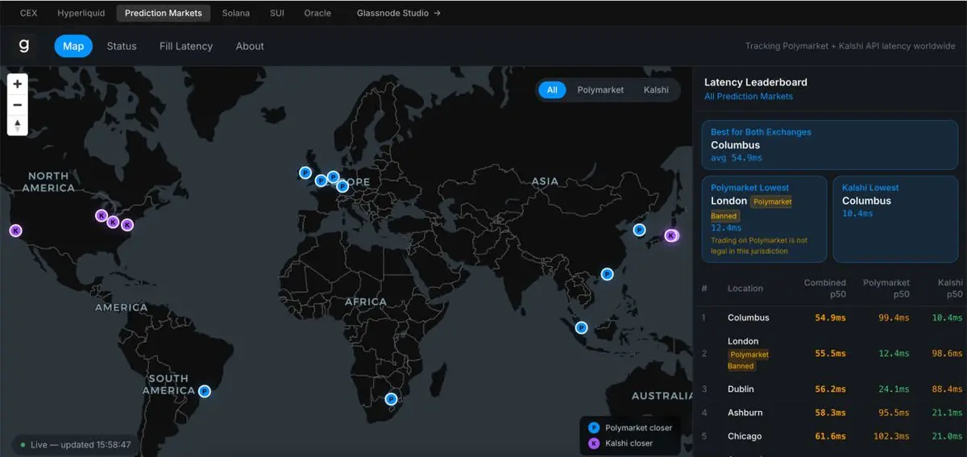Select the Polymarket marker in South America
The width and height of the screenshot is (967, 457).
coord(205,391)
